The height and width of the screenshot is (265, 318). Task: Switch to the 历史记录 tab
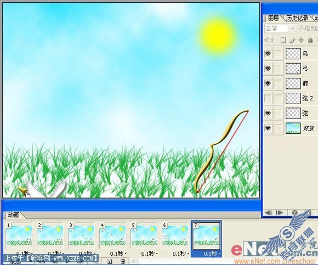click(297, 18)
